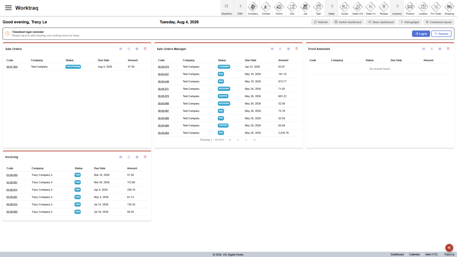This screenshot has height=257, width=457.
Task: Open invoice 04-26-014
Action: pyautogui.click(x=12, y=190)
